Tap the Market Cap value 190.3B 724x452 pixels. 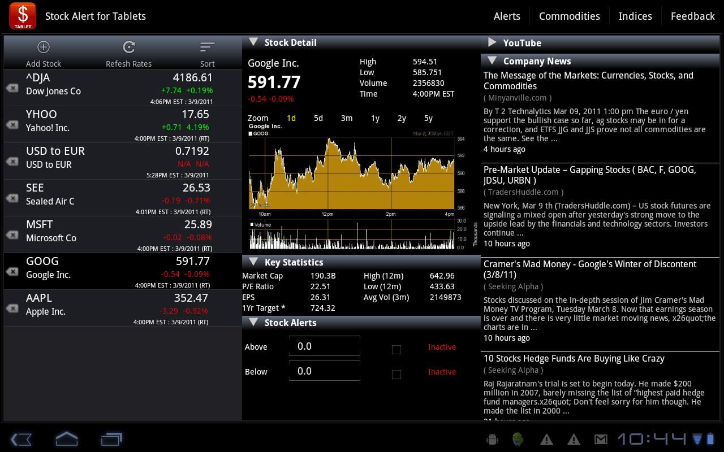point(323,276)
